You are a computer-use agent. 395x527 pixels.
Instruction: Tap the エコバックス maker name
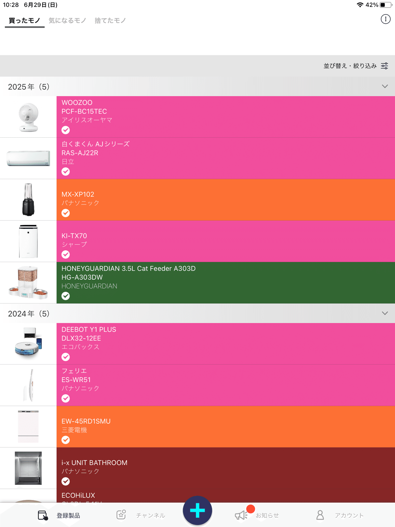[x=81, y=347]
